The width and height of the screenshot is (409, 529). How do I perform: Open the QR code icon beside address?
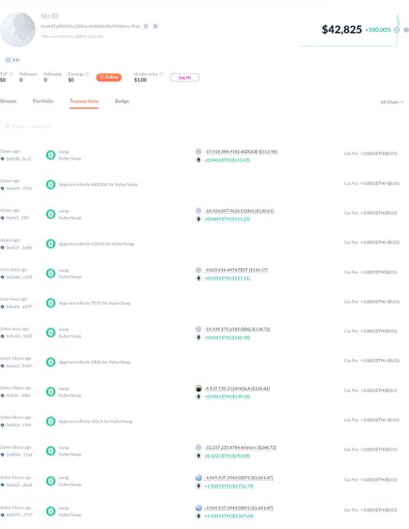[x=155, y=26]
